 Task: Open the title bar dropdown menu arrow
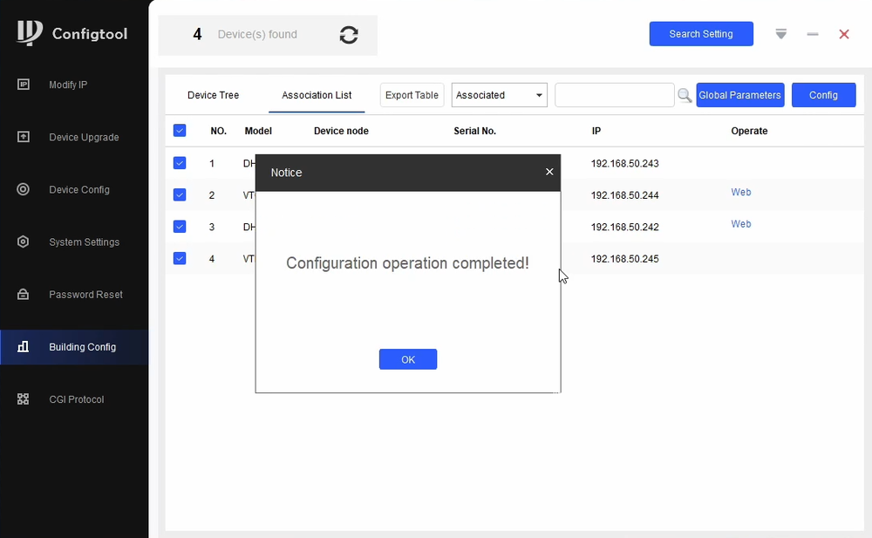point(781,34)
